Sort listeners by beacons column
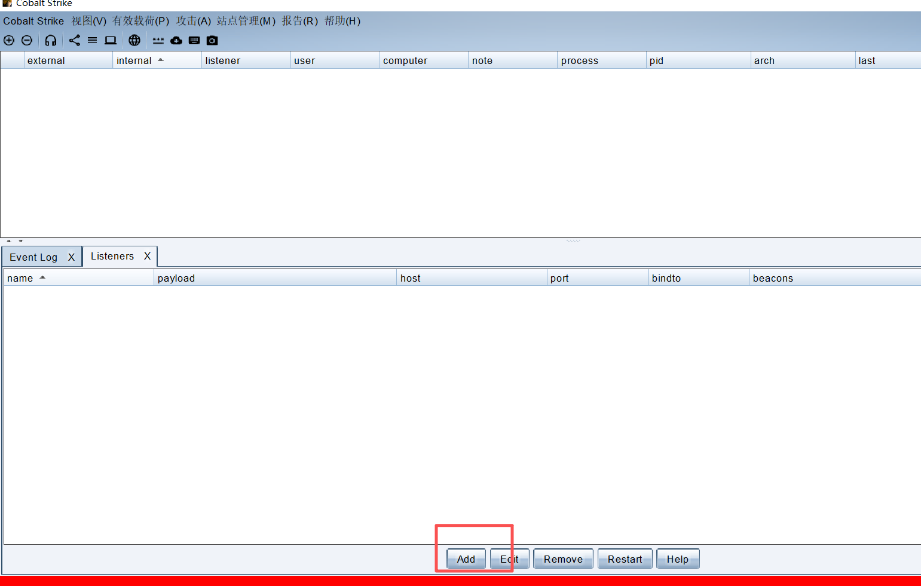This screenshot has height=586, width=921. click(x=835, y=278)
